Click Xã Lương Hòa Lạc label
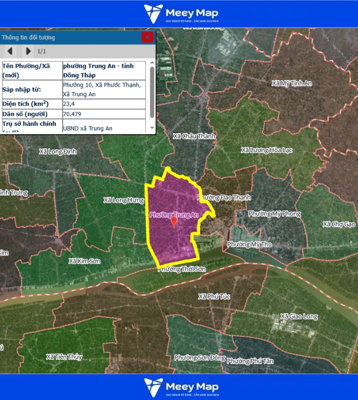Viewport: 358px width, 400px height. click(x=266, y=150)
